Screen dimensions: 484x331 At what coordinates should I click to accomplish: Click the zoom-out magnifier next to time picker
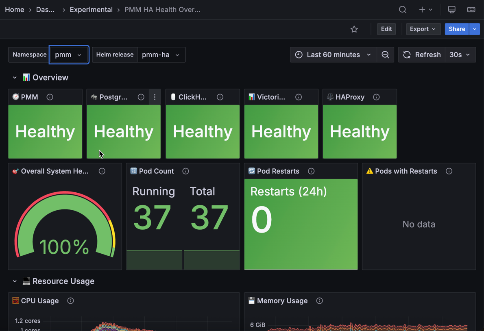pyautogui.click(x=385, y=54)
